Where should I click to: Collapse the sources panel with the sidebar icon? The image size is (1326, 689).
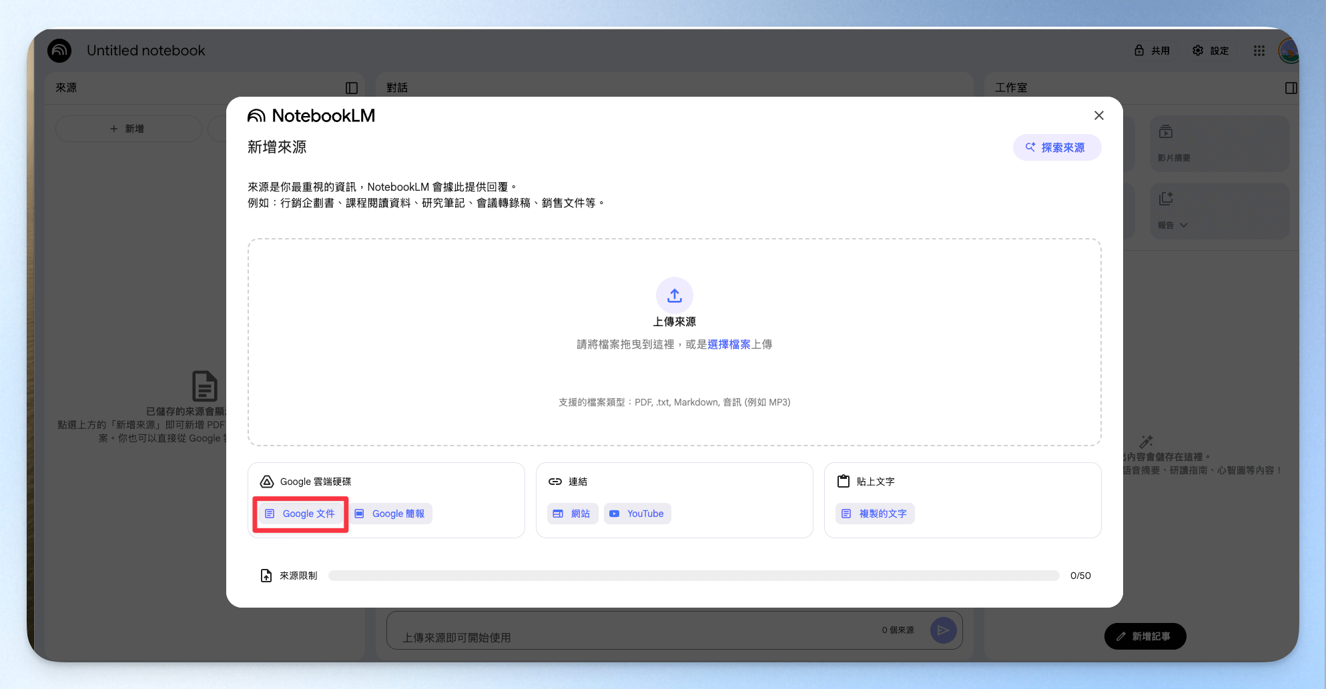[x=352, y=88]
